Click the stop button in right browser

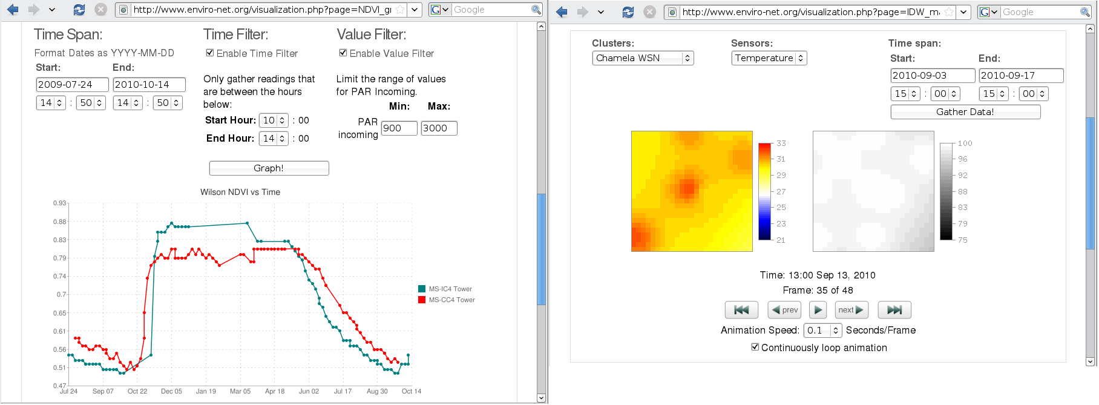(x=649, y=12)
